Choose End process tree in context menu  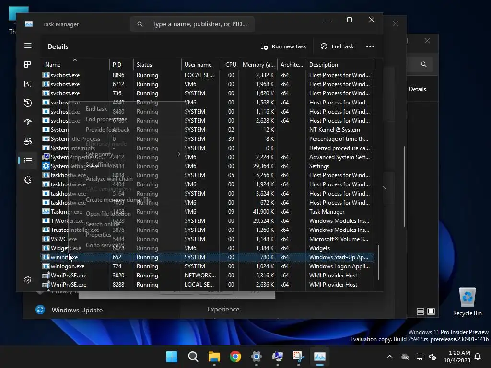pos(106,119)
